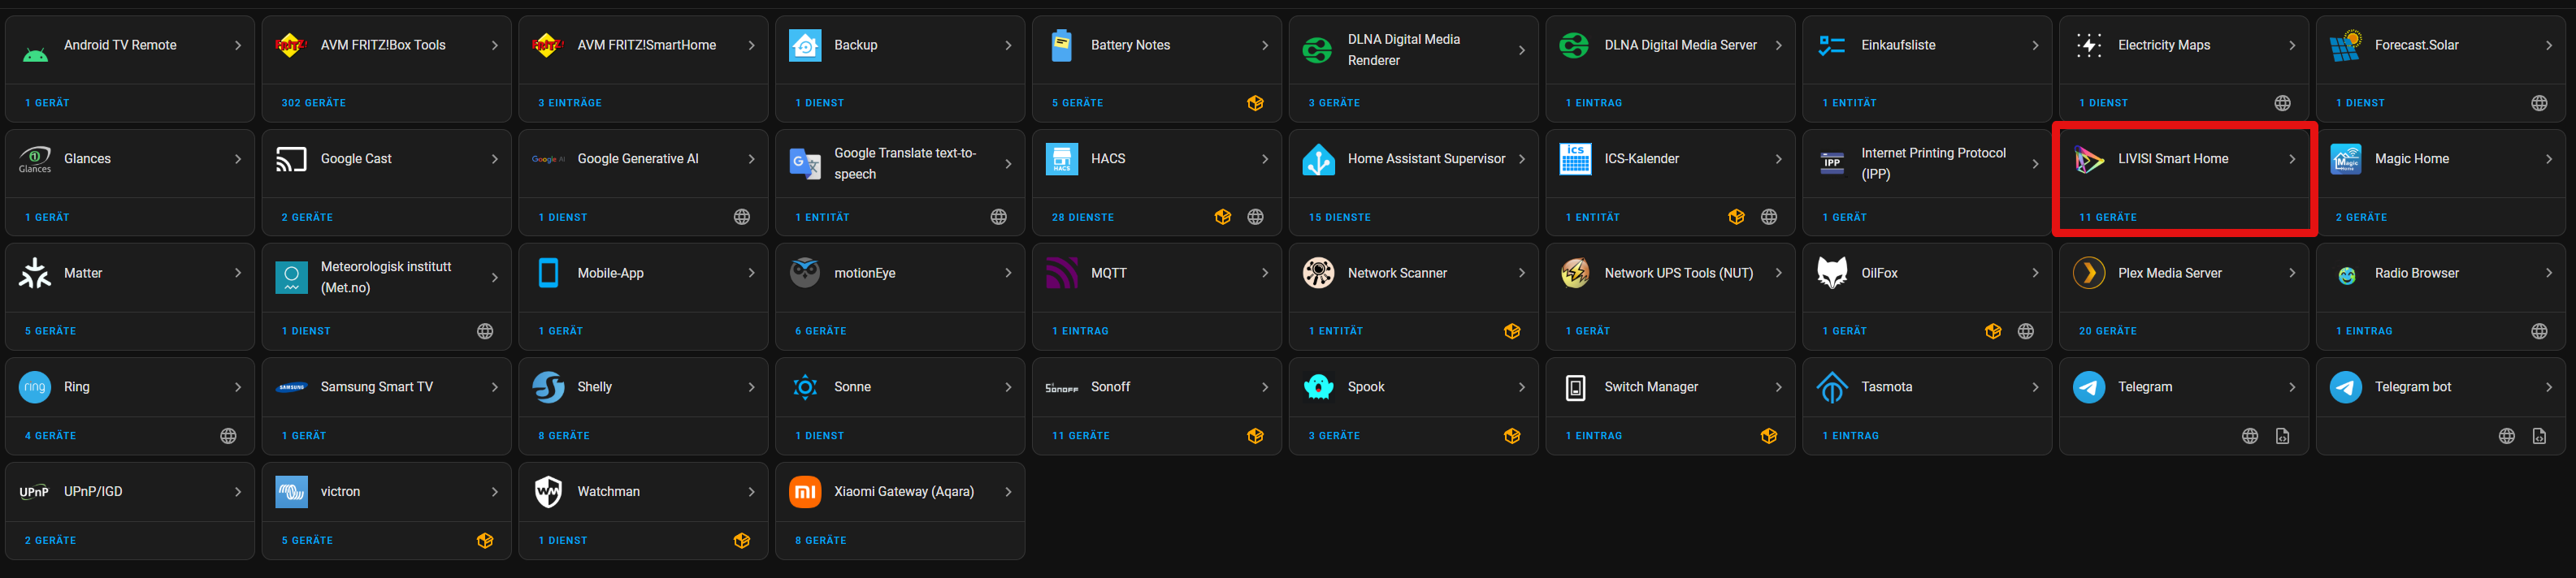Image resolution: width=2576 pixels, height=578 pixels.
Task: Click the ICS-Kalender icon
Action: point(1575,159)
